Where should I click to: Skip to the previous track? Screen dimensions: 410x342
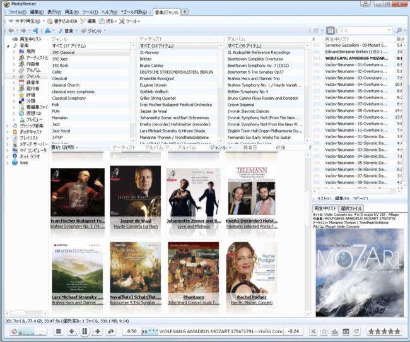click(72, 331)
